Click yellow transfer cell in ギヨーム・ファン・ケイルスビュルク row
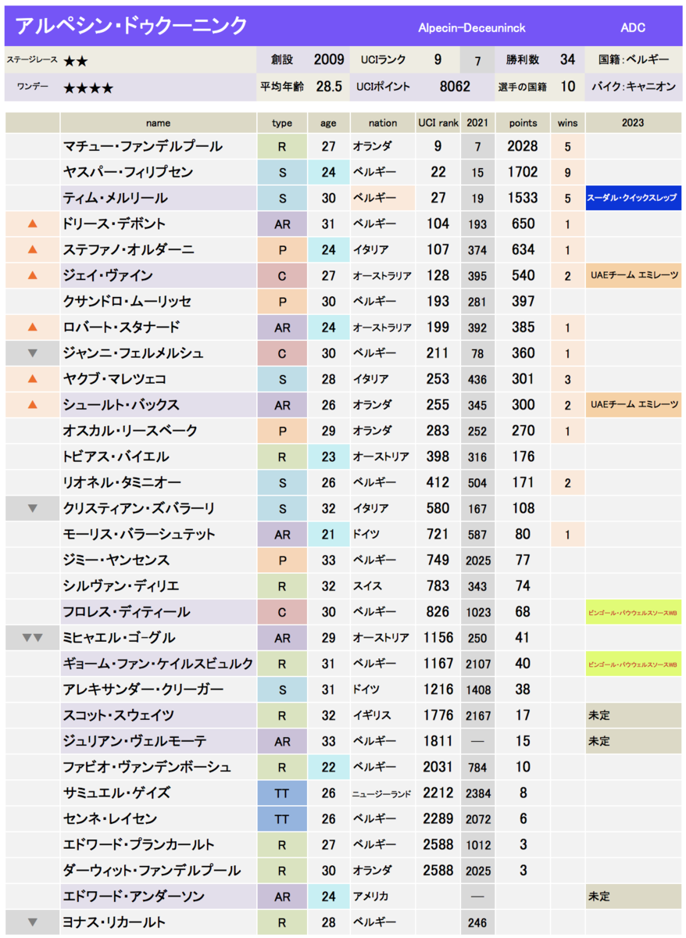 tap(634, 664)
